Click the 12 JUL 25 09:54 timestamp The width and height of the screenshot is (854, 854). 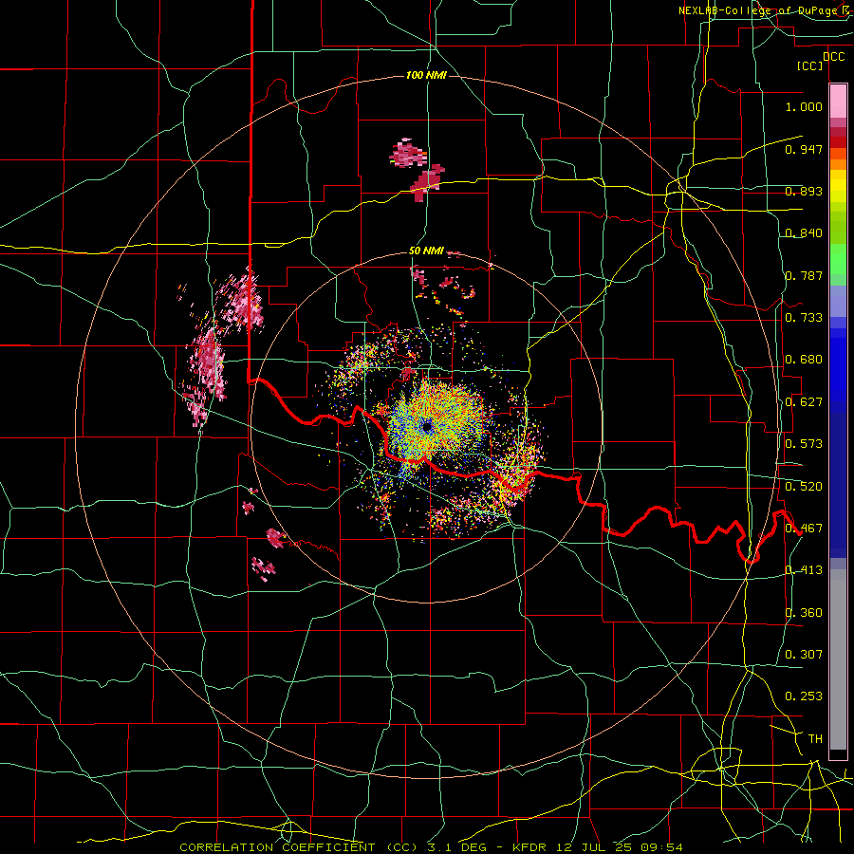click(x=618, y=847)
